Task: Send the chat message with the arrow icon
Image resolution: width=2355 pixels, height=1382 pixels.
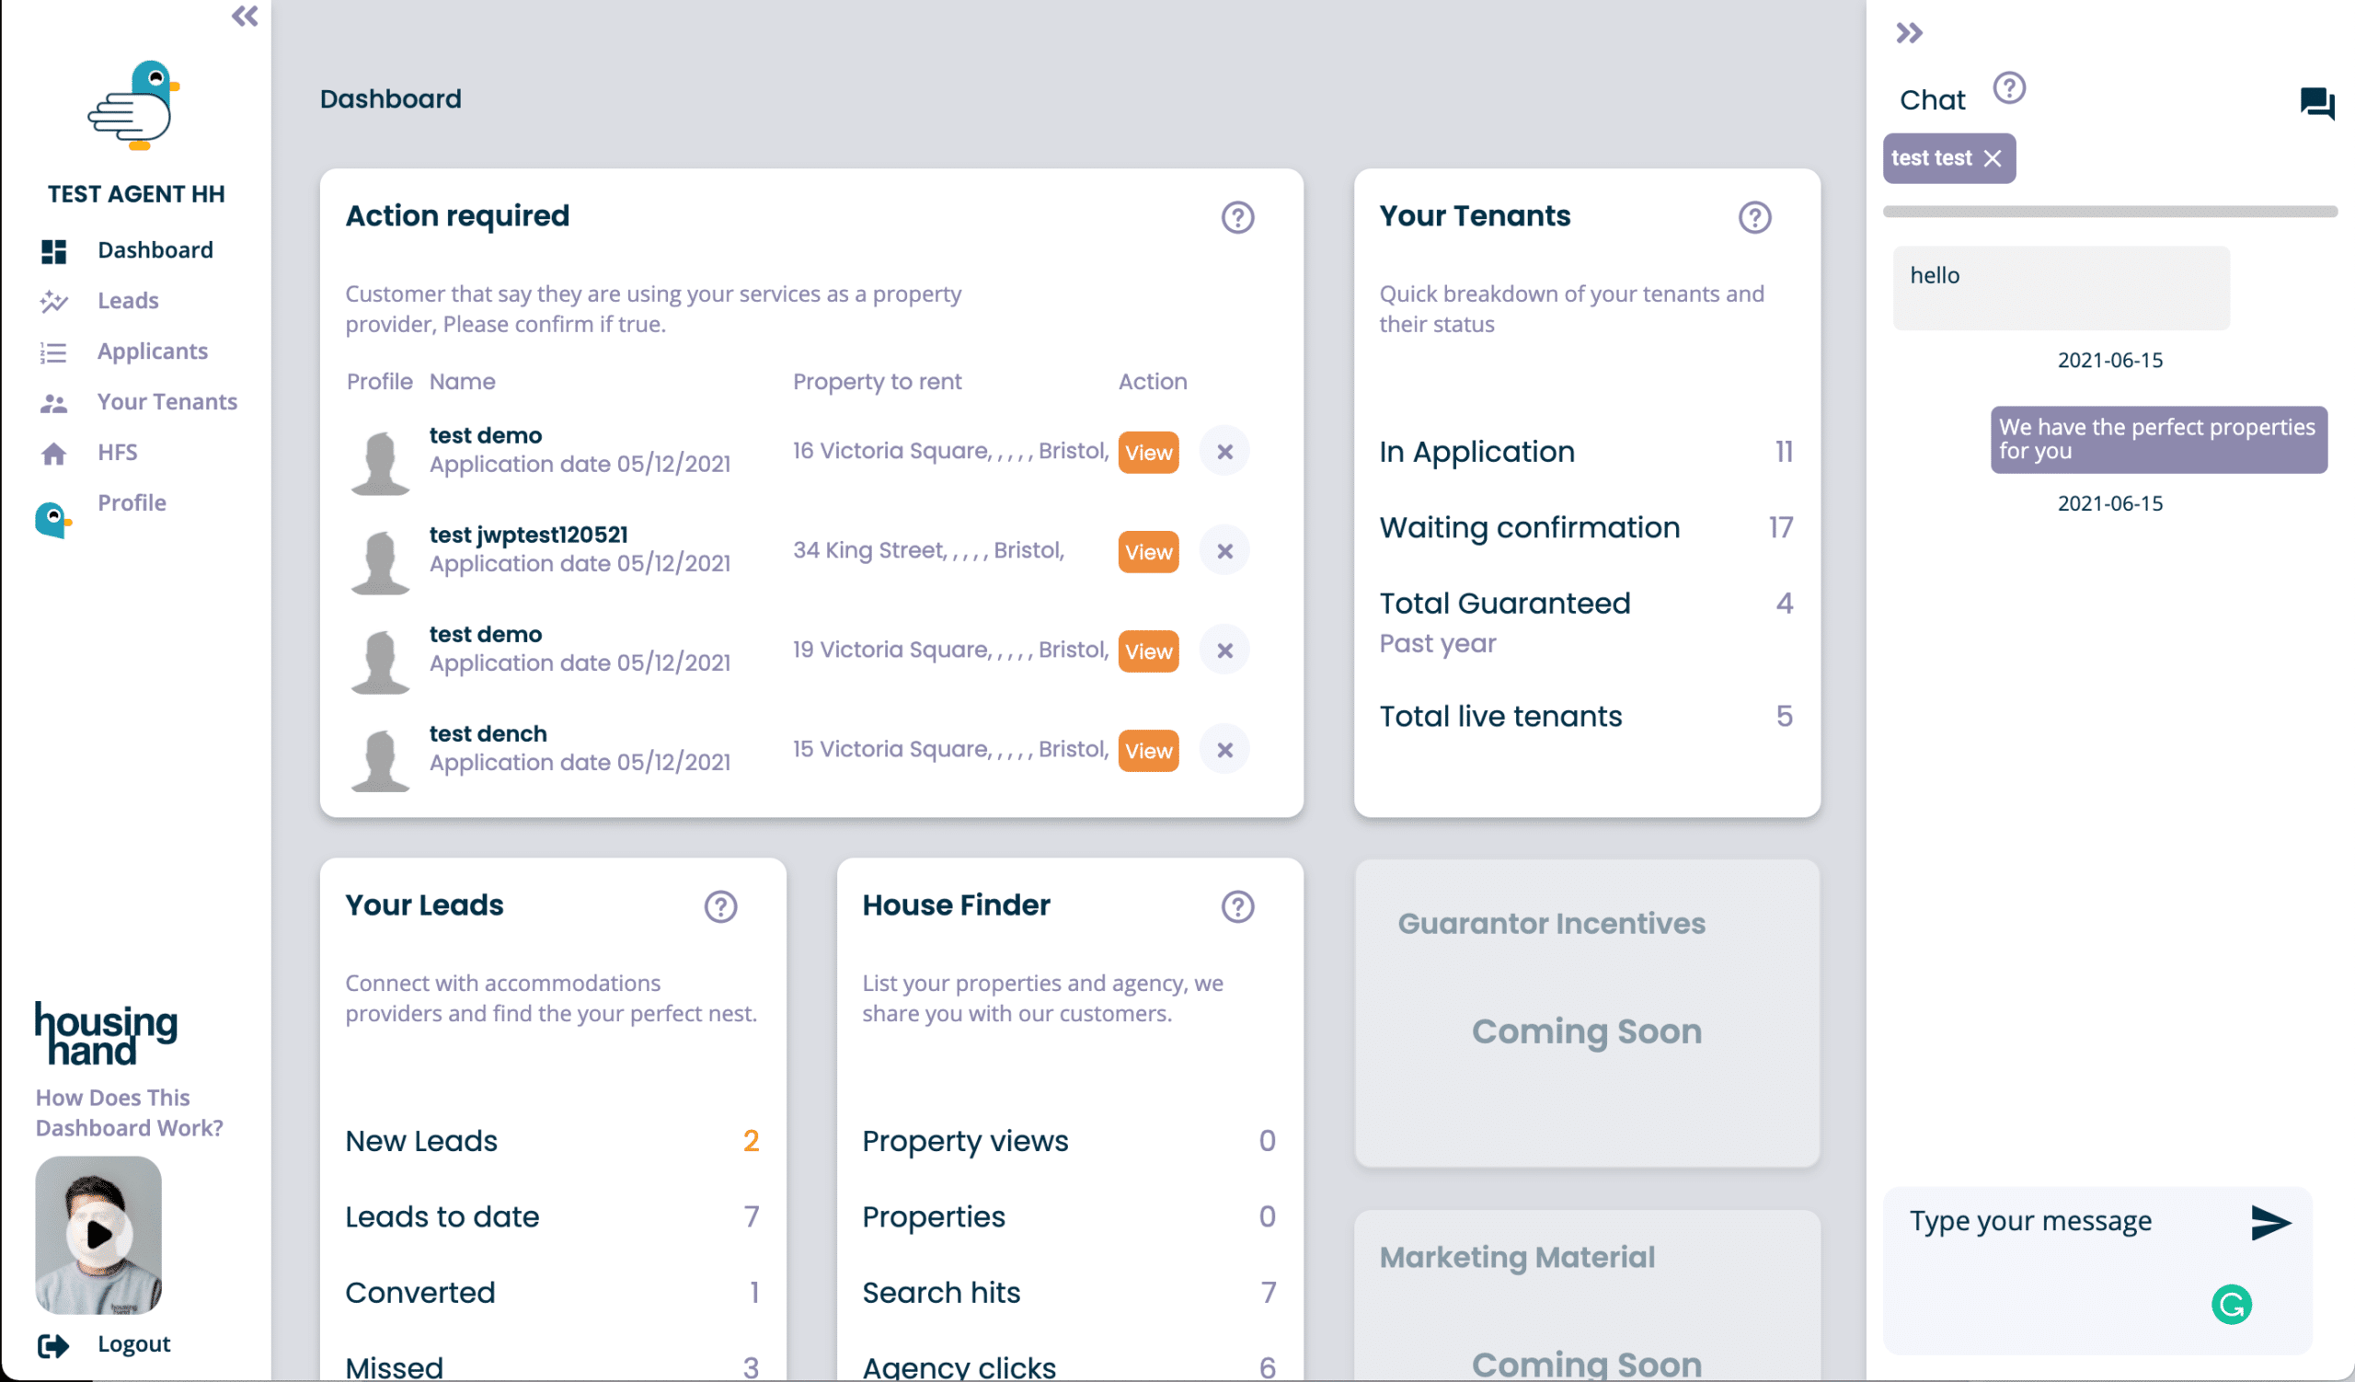Action: (x=2270, y=1221)
